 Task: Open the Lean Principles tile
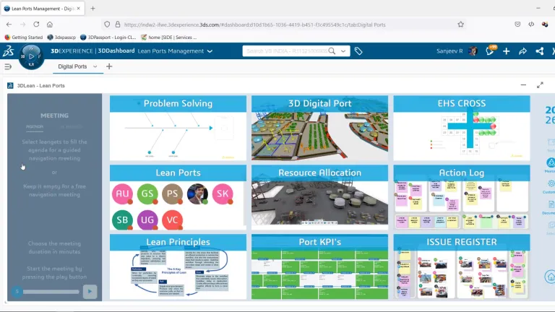(178, 266)
